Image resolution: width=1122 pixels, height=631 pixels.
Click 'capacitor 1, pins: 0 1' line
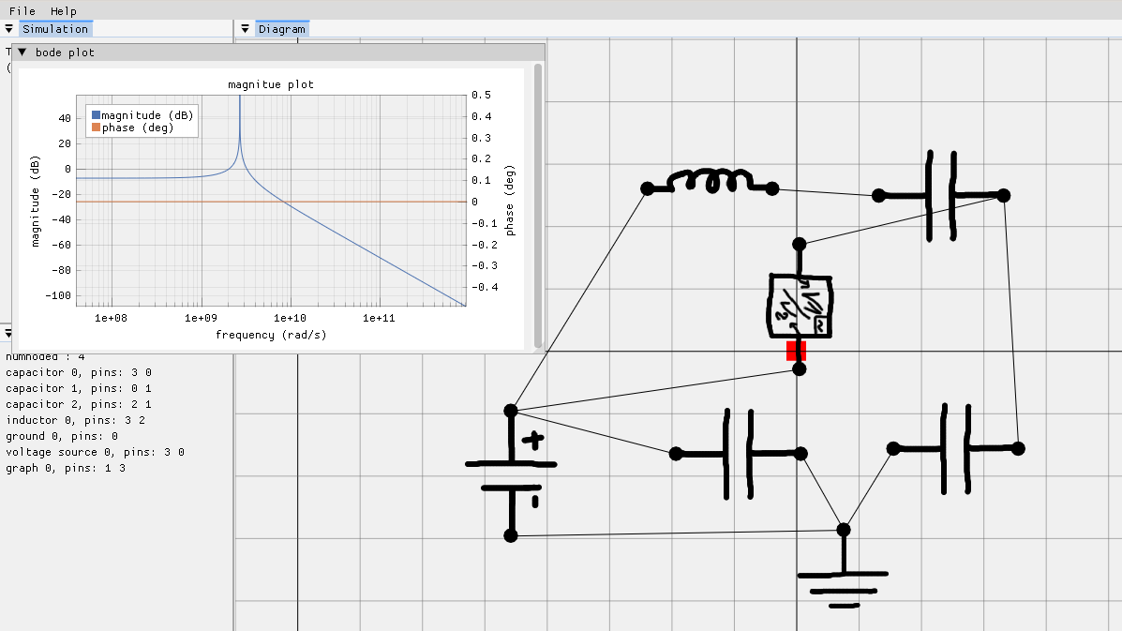(x=79, y=388)
